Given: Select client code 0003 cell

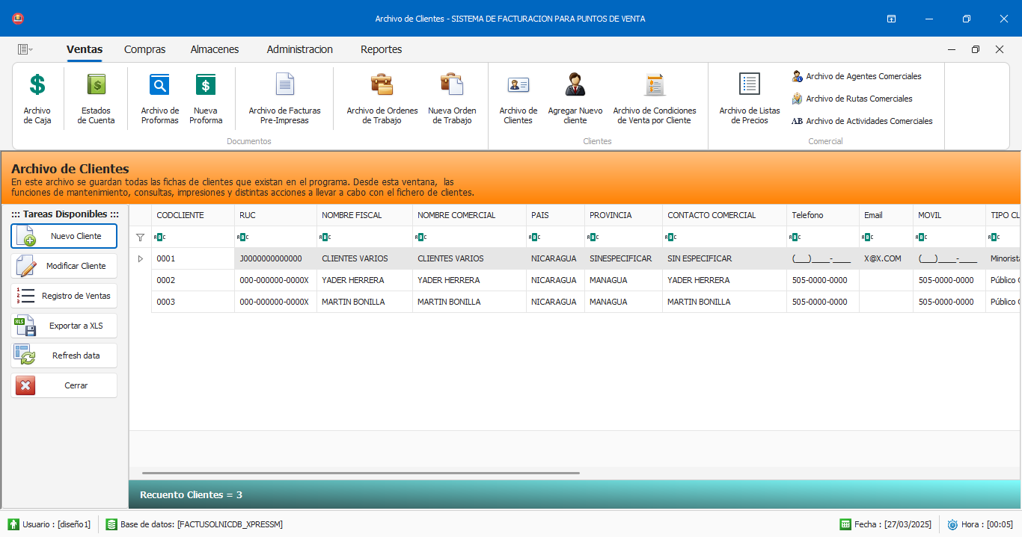Looking at the screenshot, I should 193,302.
